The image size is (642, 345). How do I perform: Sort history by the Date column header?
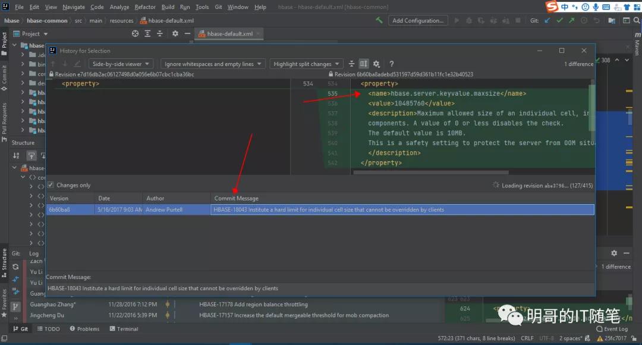pyautogui.click(x=118, y=198)
